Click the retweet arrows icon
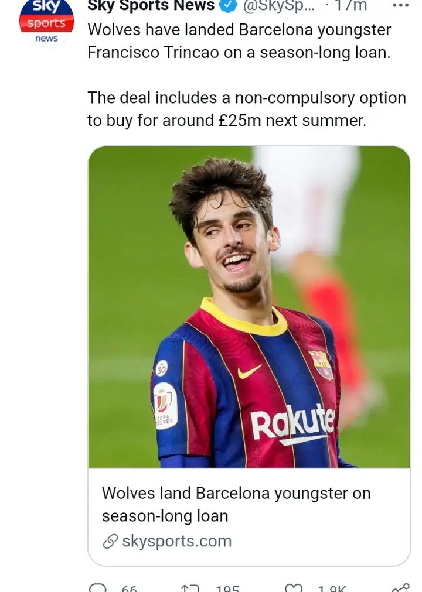This screenshot has height=592, width=422. (x=190, y=588)
